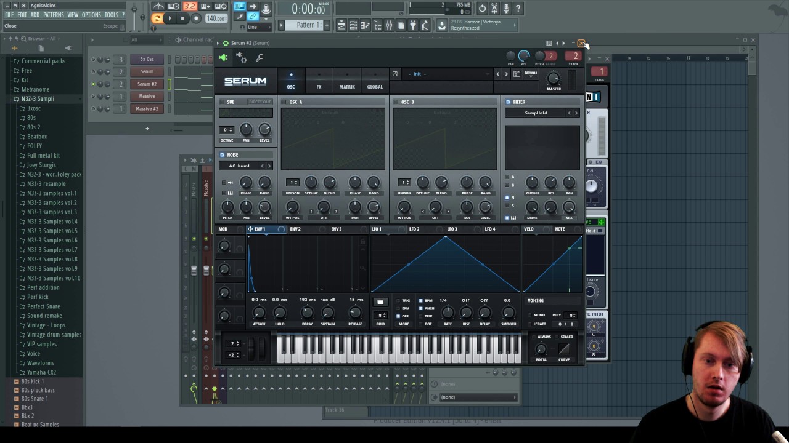Click the tempo 140.000 field
This screenshot has width=789, height=443.
pos(216,18)
